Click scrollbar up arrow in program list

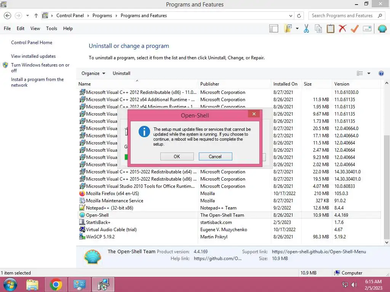point(387,83)
